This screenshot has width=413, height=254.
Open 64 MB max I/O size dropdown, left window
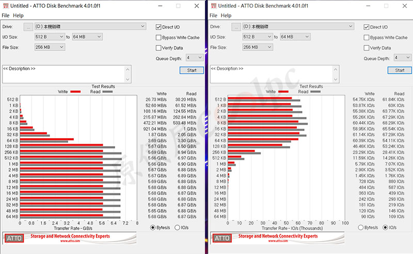[87, 37]
